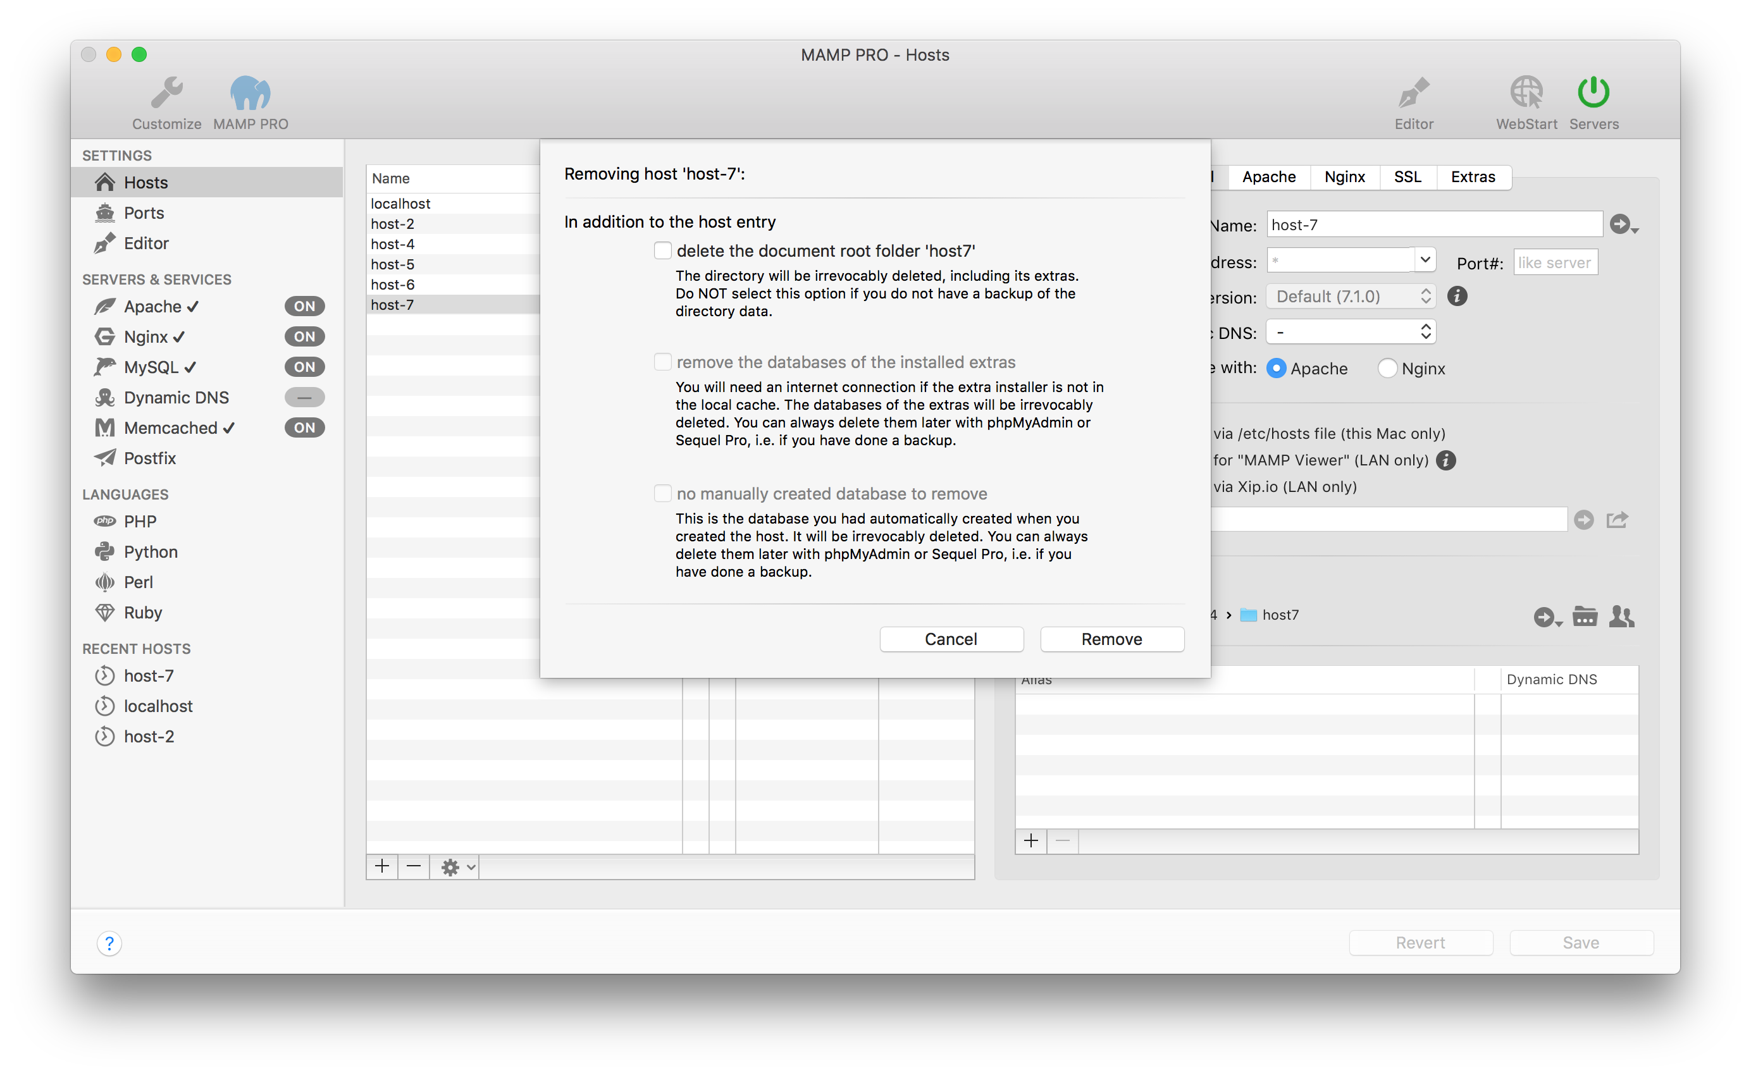Image resolution: width=1751 pixels, height=1075 pixels.
Task: Select Nginx radio button
Action: pos(1387,368)
